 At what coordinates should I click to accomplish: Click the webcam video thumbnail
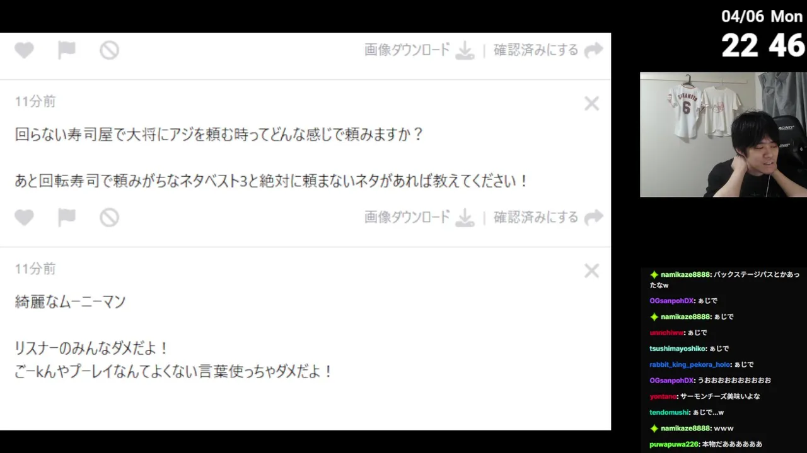723,135
